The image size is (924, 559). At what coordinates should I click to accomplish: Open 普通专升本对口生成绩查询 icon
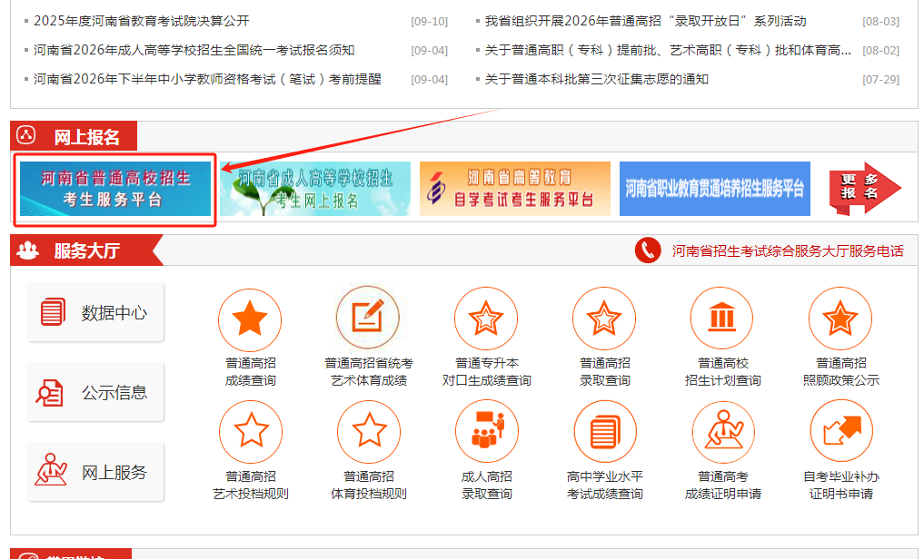coord(486,319)
